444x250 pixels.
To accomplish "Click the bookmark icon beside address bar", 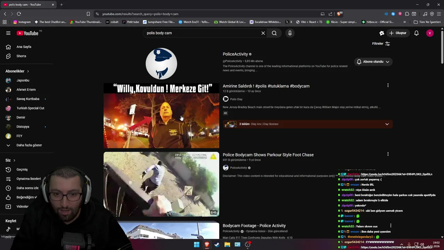I will coord(88,14).
